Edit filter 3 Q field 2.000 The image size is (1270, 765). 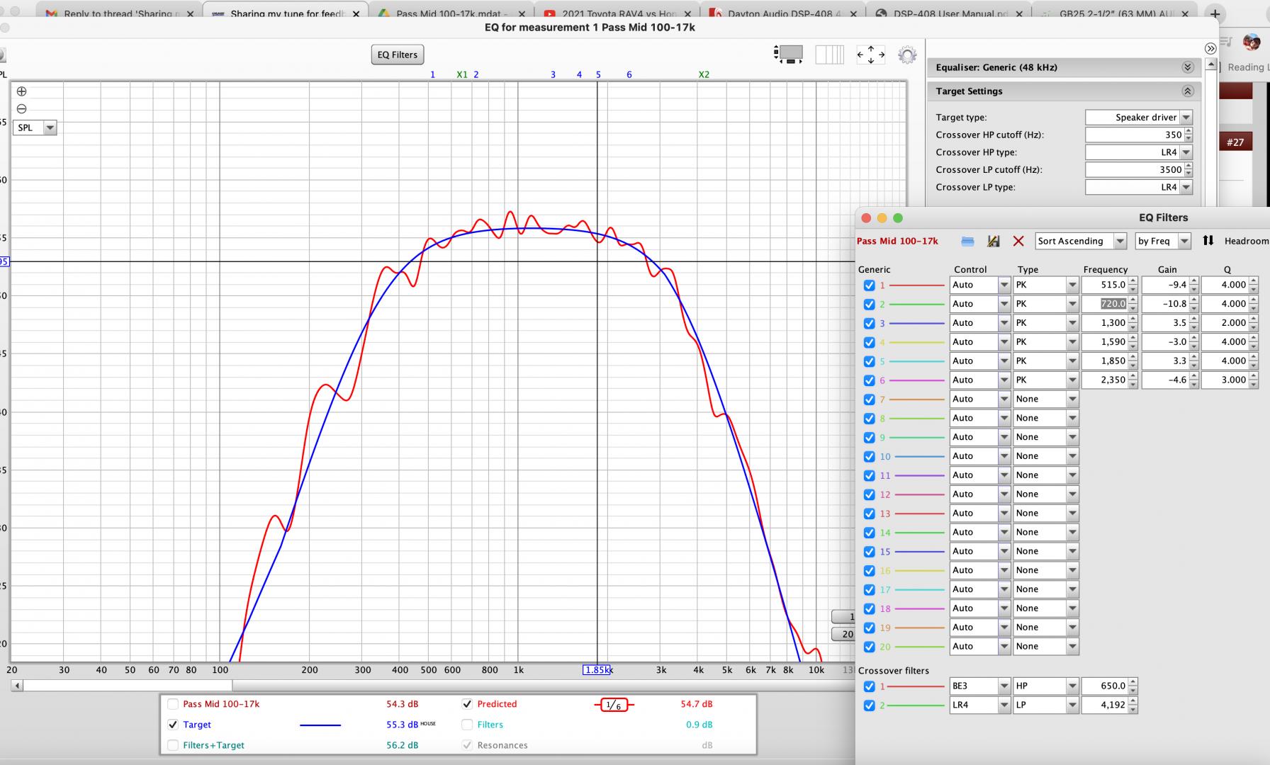(1225, 323)
